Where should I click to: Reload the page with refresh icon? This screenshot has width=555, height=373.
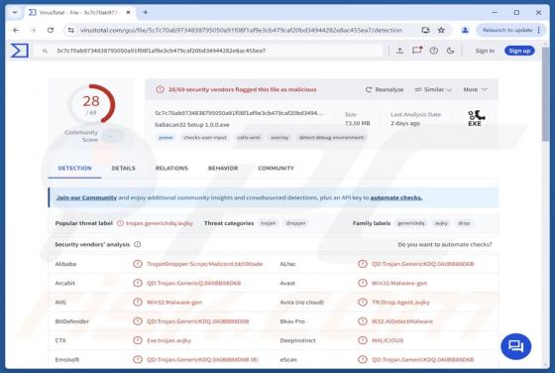click(51, 30)
